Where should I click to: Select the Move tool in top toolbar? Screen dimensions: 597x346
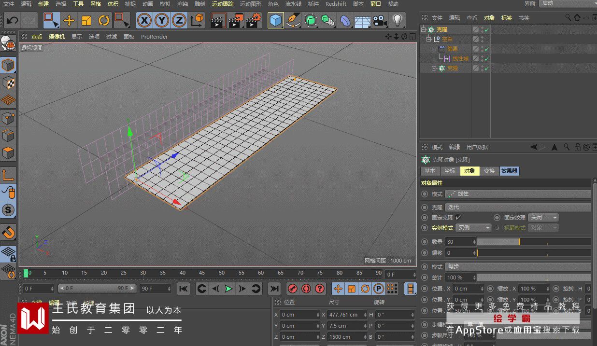click(x=69, y=20)
